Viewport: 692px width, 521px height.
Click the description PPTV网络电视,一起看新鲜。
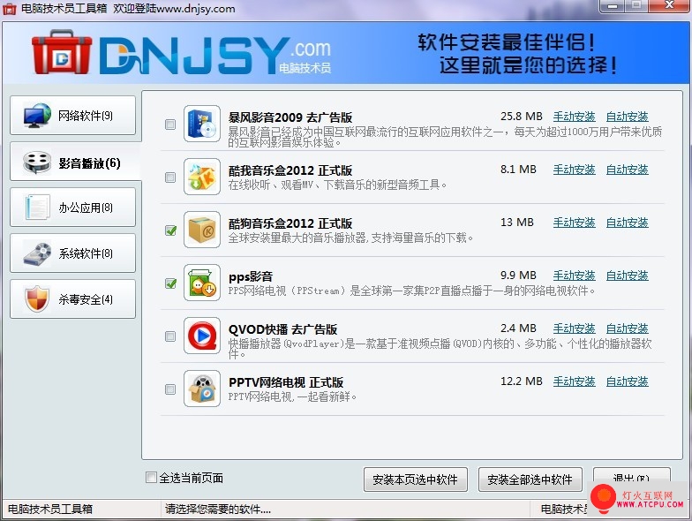[x=292, y=397]
